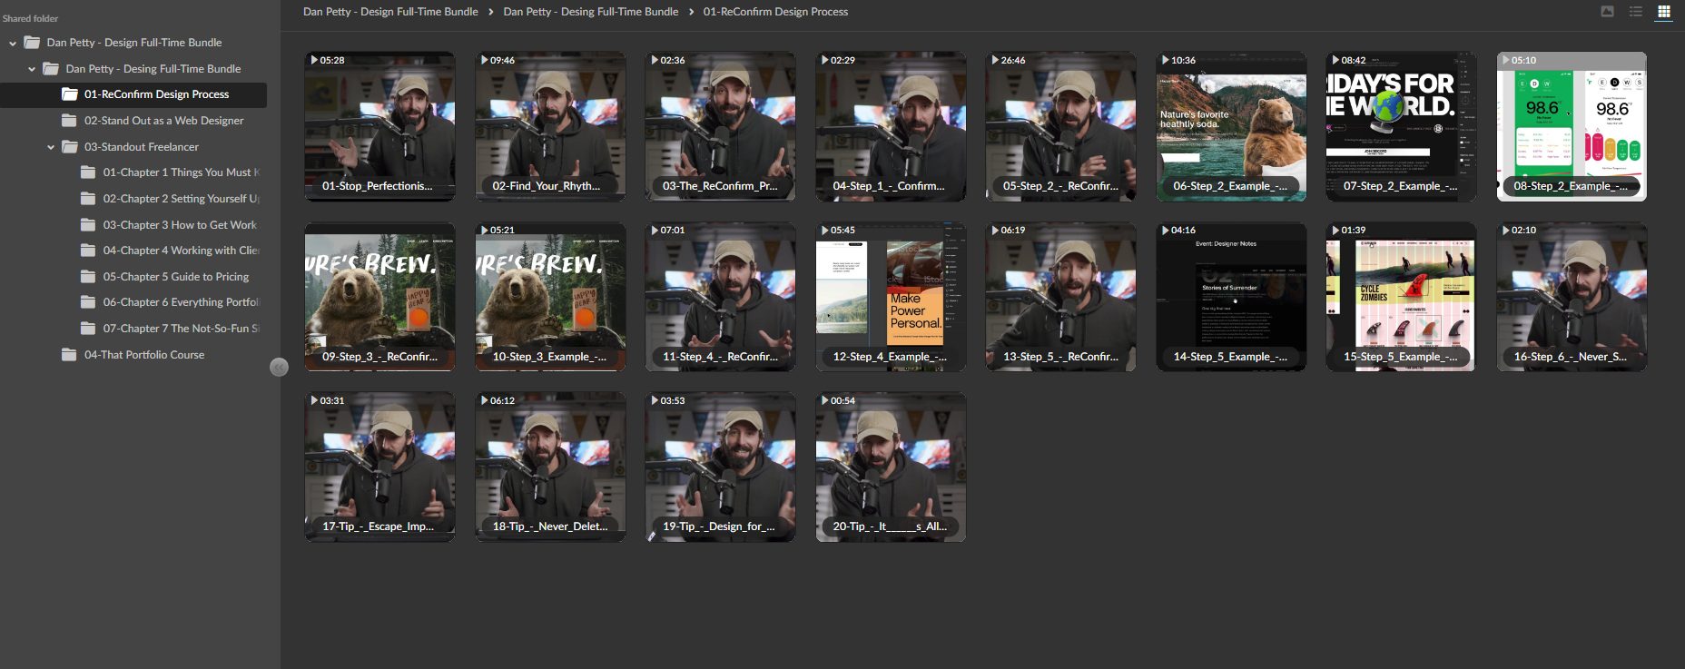Open video 17-Tip_-_Escape_Imp...
Screen dimensions: 1685x669
(x=379, y=467)
